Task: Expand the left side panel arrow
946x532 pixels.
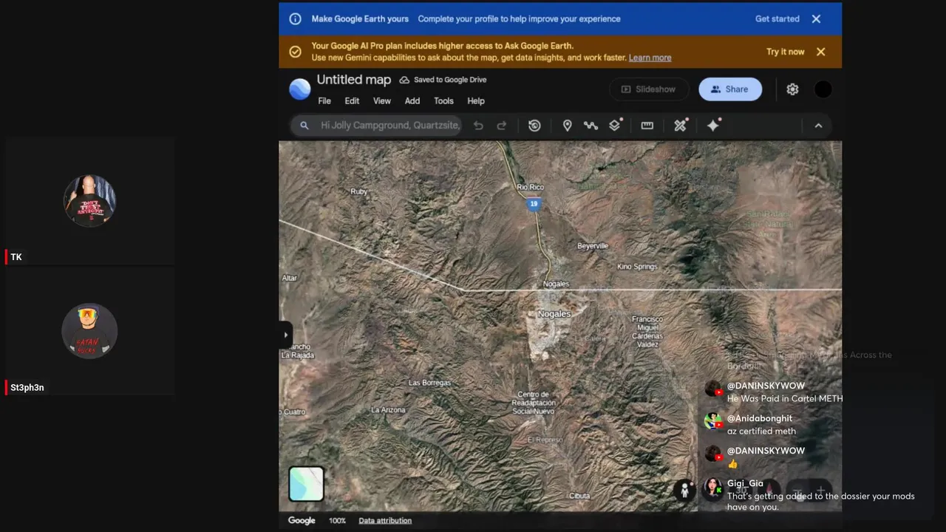Action: [285, 335]
